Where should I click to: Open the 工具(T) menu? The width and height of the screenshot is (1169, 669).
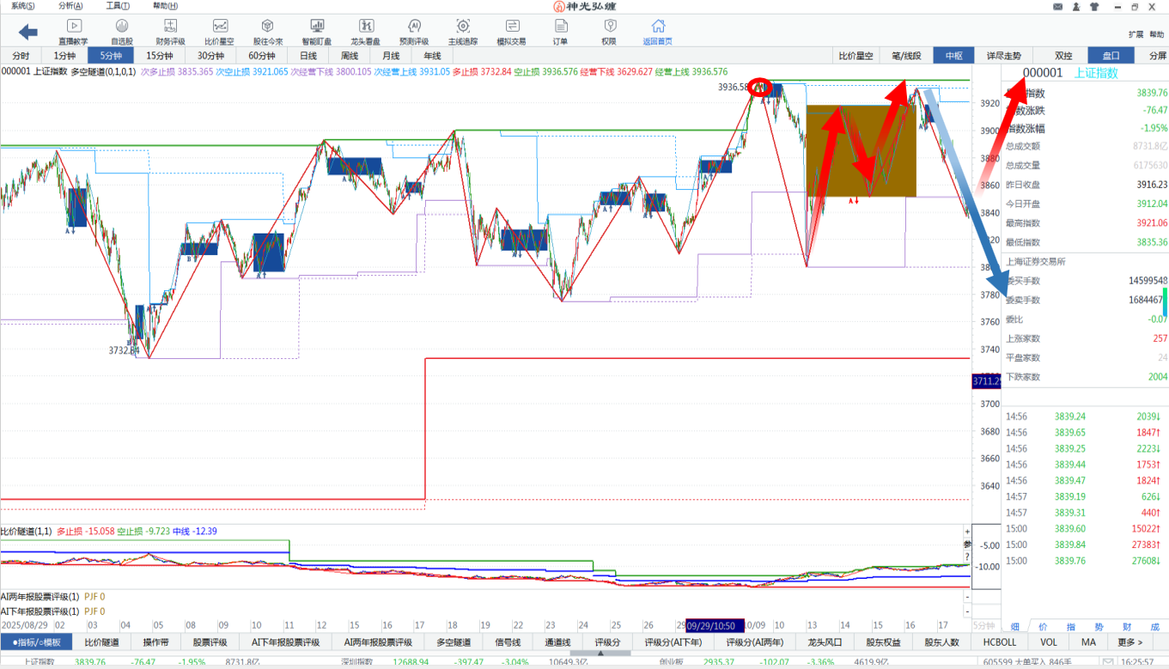[x=118, y=6]
